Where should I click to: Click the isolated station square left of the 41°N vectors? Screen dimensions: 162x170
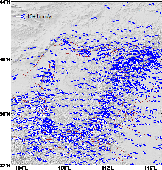tap(25, 49)
